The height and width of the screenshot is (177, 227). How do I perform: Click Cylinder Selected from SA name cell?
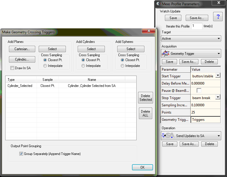92,86
